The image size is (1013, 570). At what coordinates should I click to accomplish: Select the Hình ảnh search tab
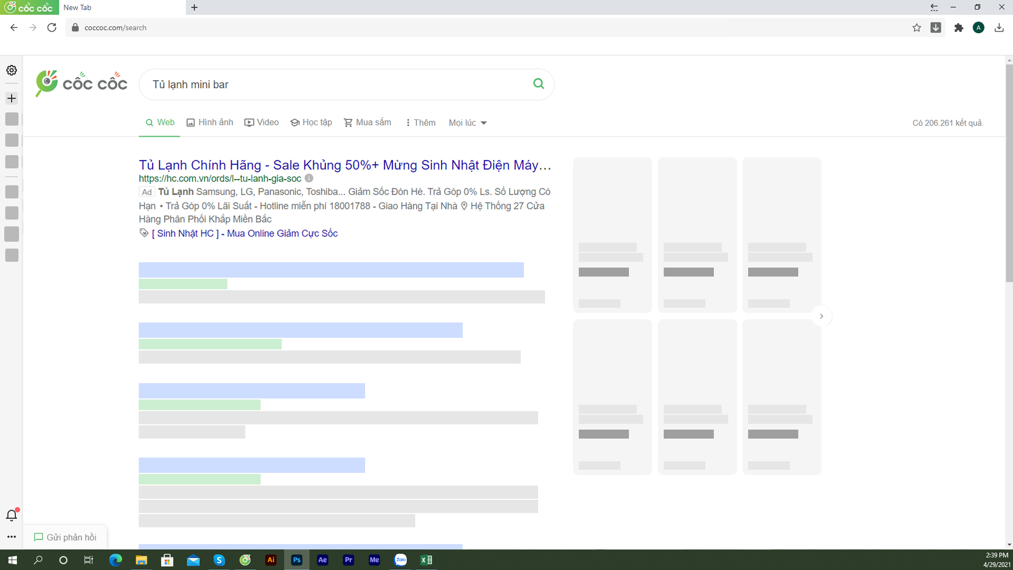click(x=209, y=122)
